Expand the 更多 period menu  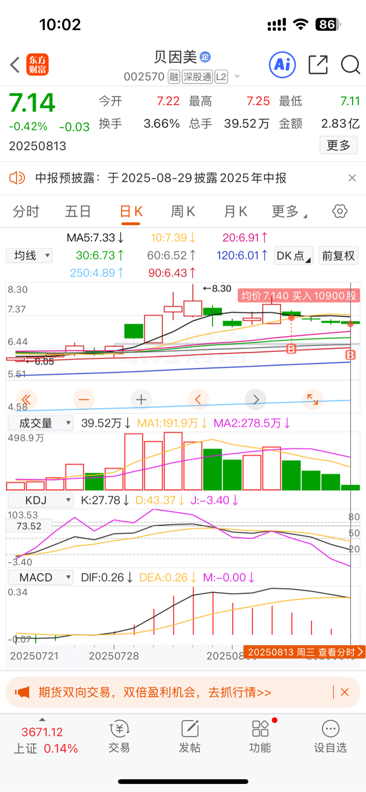tap(289, 211)
